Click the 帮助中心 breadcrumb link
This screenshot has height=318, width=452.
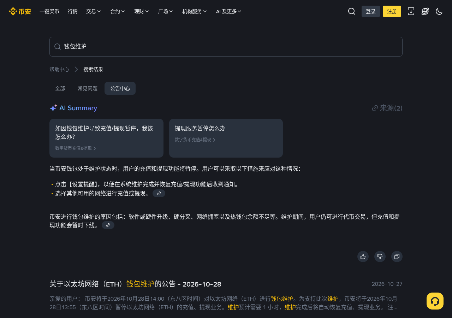click(x=59, y=69)
